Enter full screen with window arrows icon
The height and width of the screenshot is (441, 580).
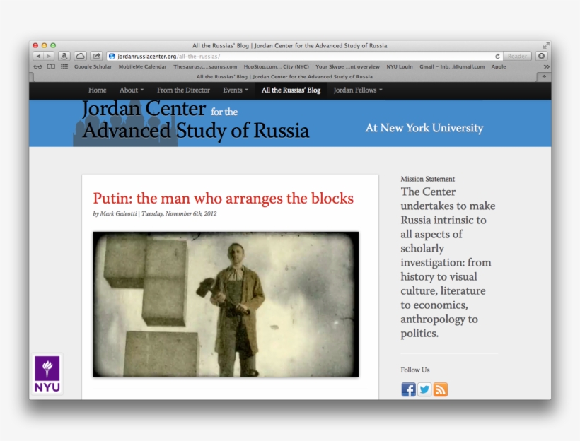(546, 45)
